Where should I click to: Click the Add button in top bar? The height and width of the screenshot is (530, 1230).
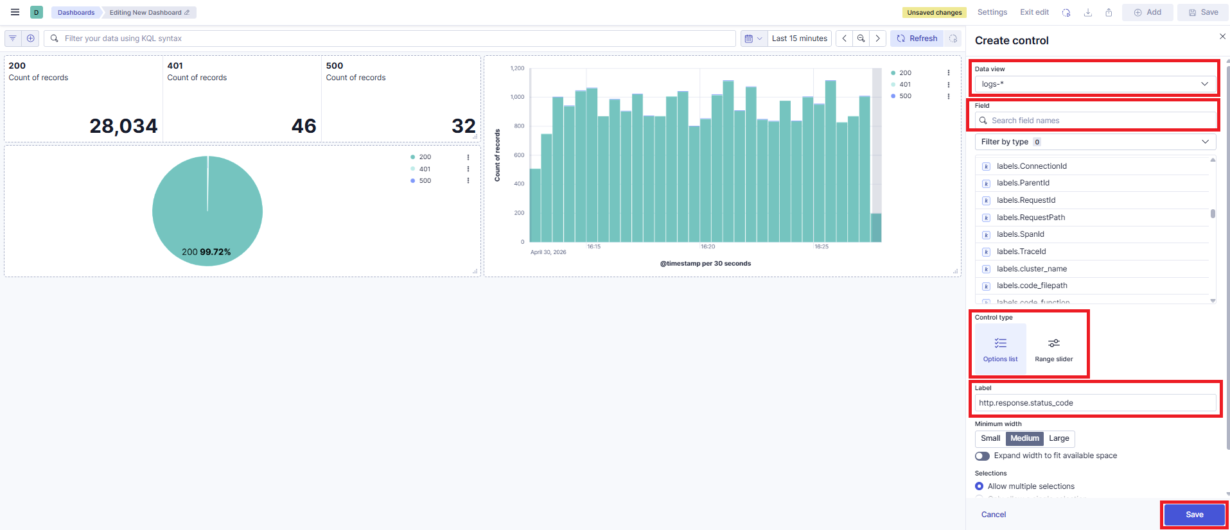pos(1148,12)
